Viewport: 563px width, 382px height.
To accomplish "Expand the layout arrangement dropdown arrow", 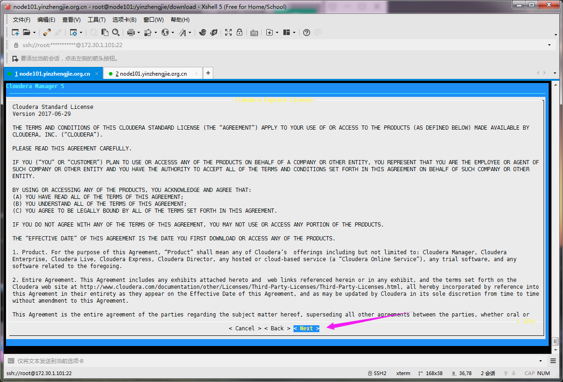I will tap(294, 32).
